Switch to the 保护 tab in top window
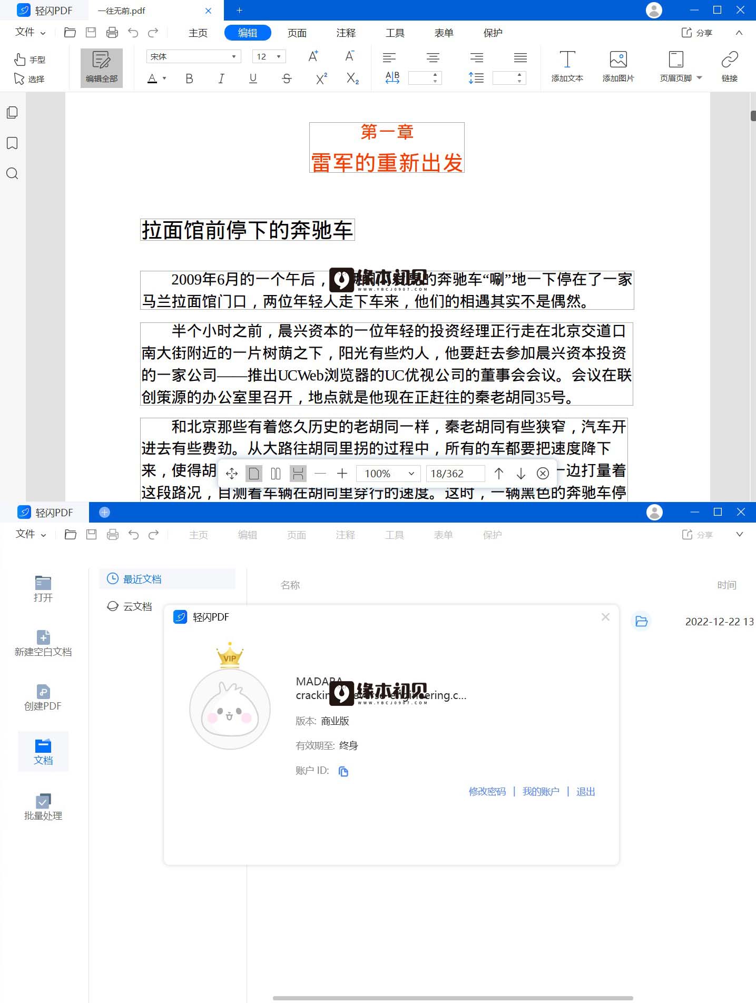 (x=493, y=33)
